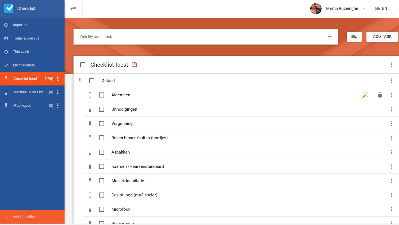
Task: Open more options for Algemeen task
Action: (x=392, y=95)
